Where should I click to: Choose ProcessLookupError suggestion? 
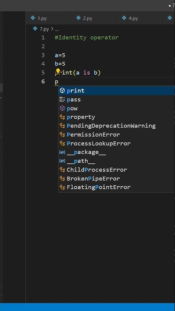tap(116, 143)
